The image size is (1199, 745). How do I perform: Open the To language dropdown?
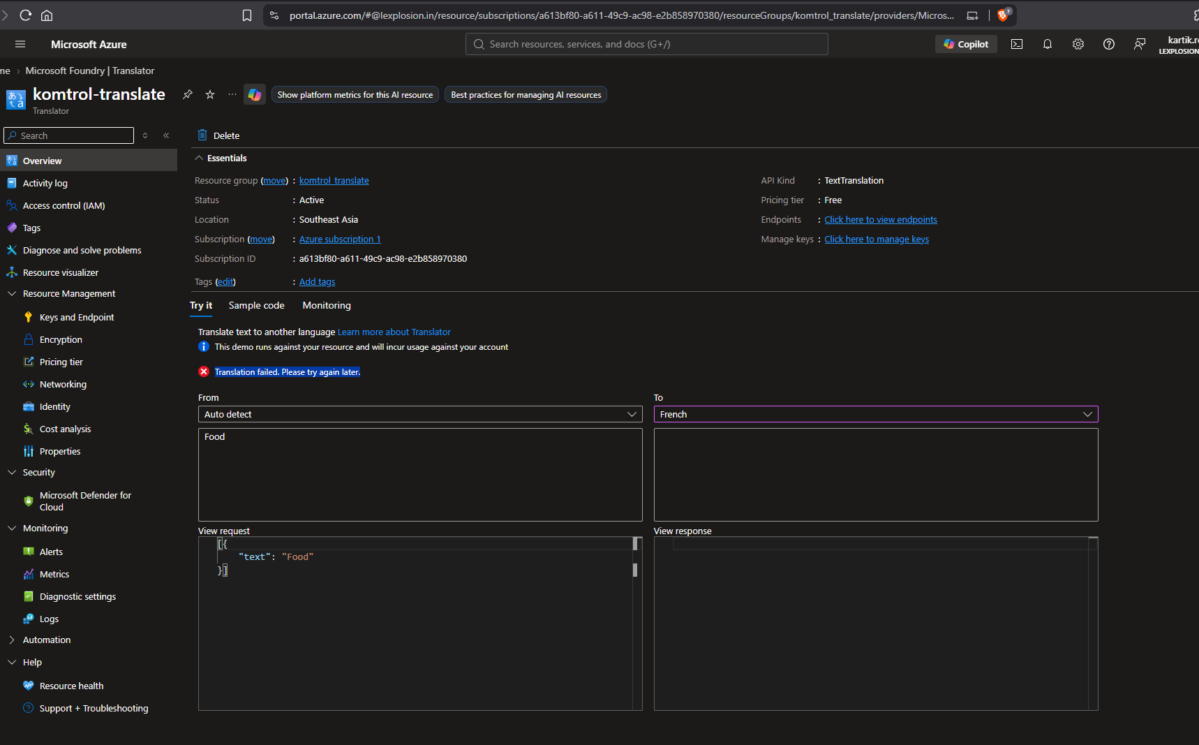click(876, 414)
